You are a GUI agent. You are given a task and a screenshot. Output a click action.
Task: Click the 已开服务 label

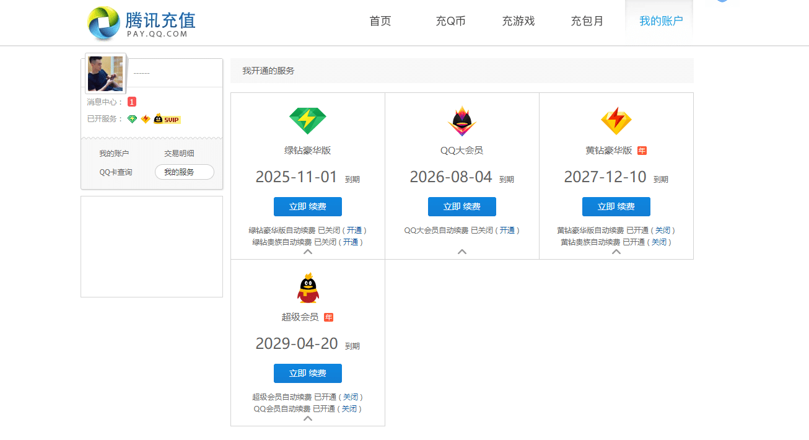[x=105, y=119]
